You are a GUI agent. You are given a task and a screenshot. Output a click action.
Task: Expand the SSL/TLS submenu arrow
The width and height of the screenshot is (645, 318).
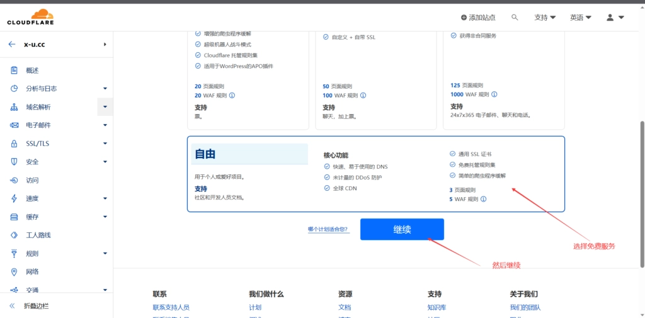(x=105, y=144)
